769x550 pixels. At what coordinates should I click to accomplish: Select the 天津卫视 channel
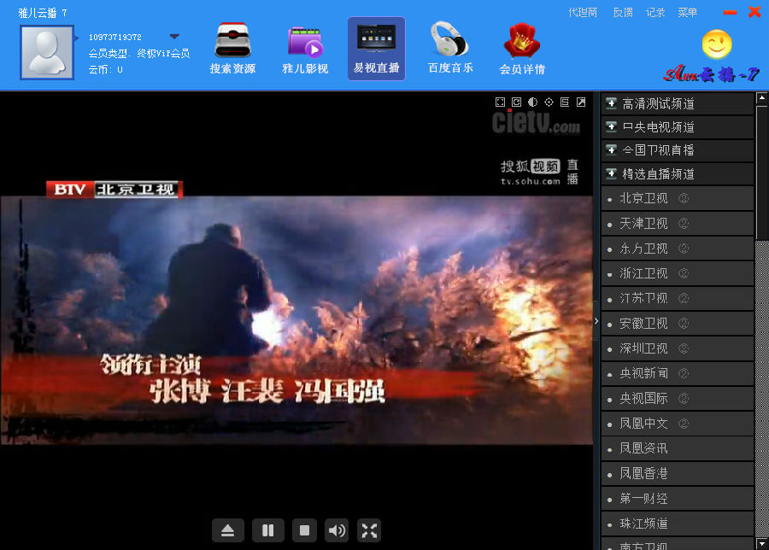[678, 224]
